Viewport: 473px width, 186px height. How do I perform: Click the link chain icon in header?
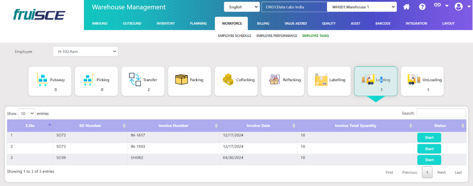tap(437, 5)
